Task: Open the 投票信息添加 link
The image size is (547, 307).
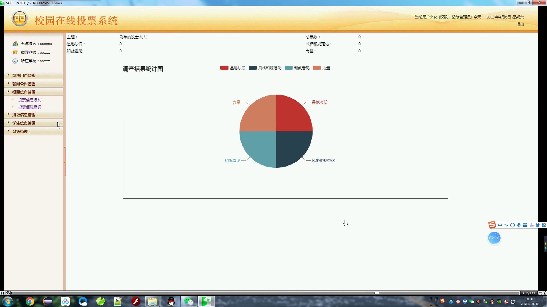Action: (30, 100)
